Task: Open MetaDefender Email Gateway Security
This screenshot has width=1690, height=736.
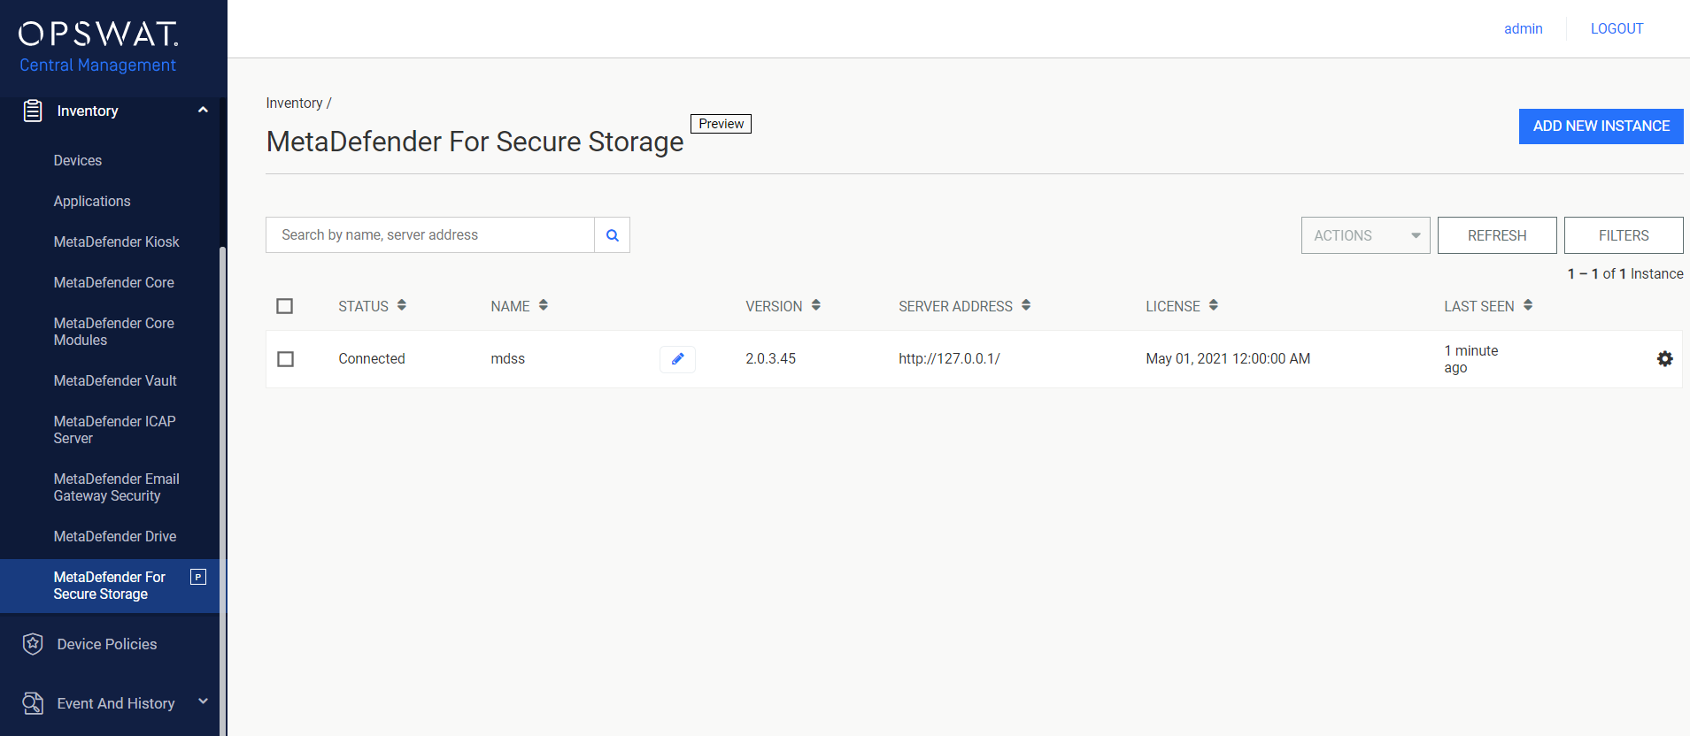Action: [x=116, y=487]
